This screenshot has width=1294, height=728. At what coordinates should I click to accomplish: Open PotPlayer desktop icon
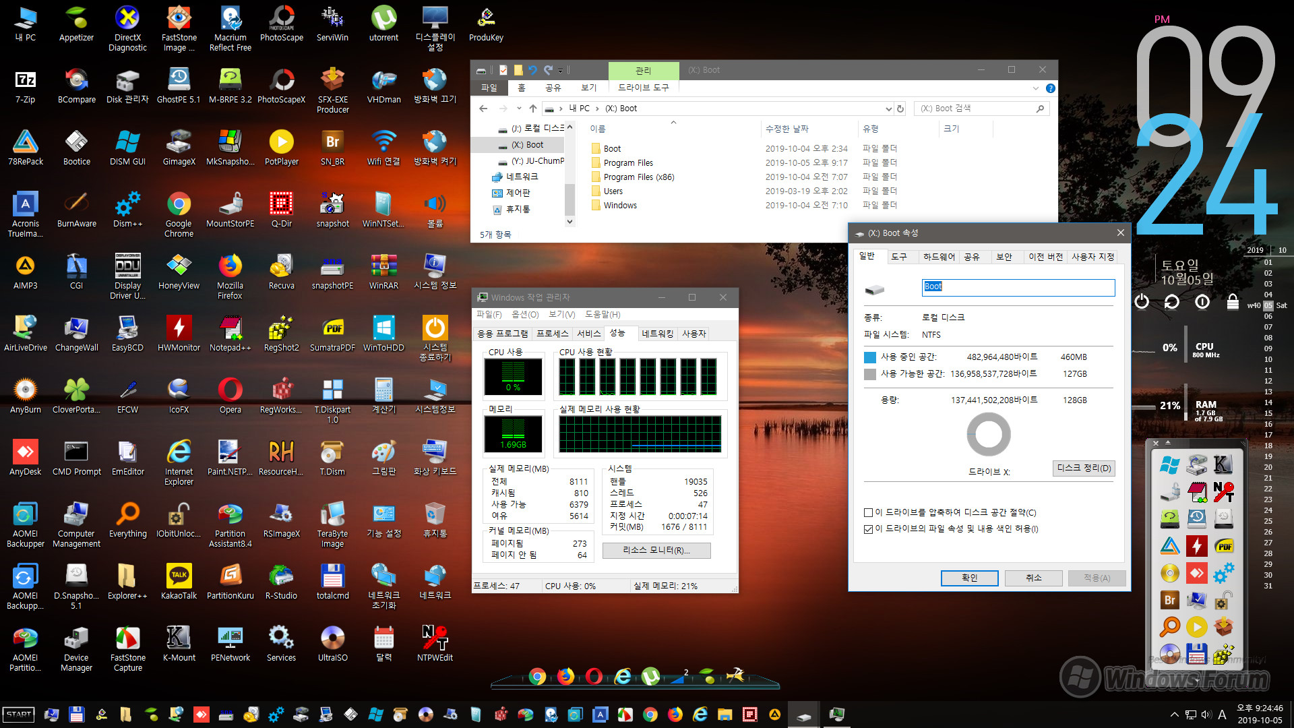pyautogui.click(x=282, y=148)
